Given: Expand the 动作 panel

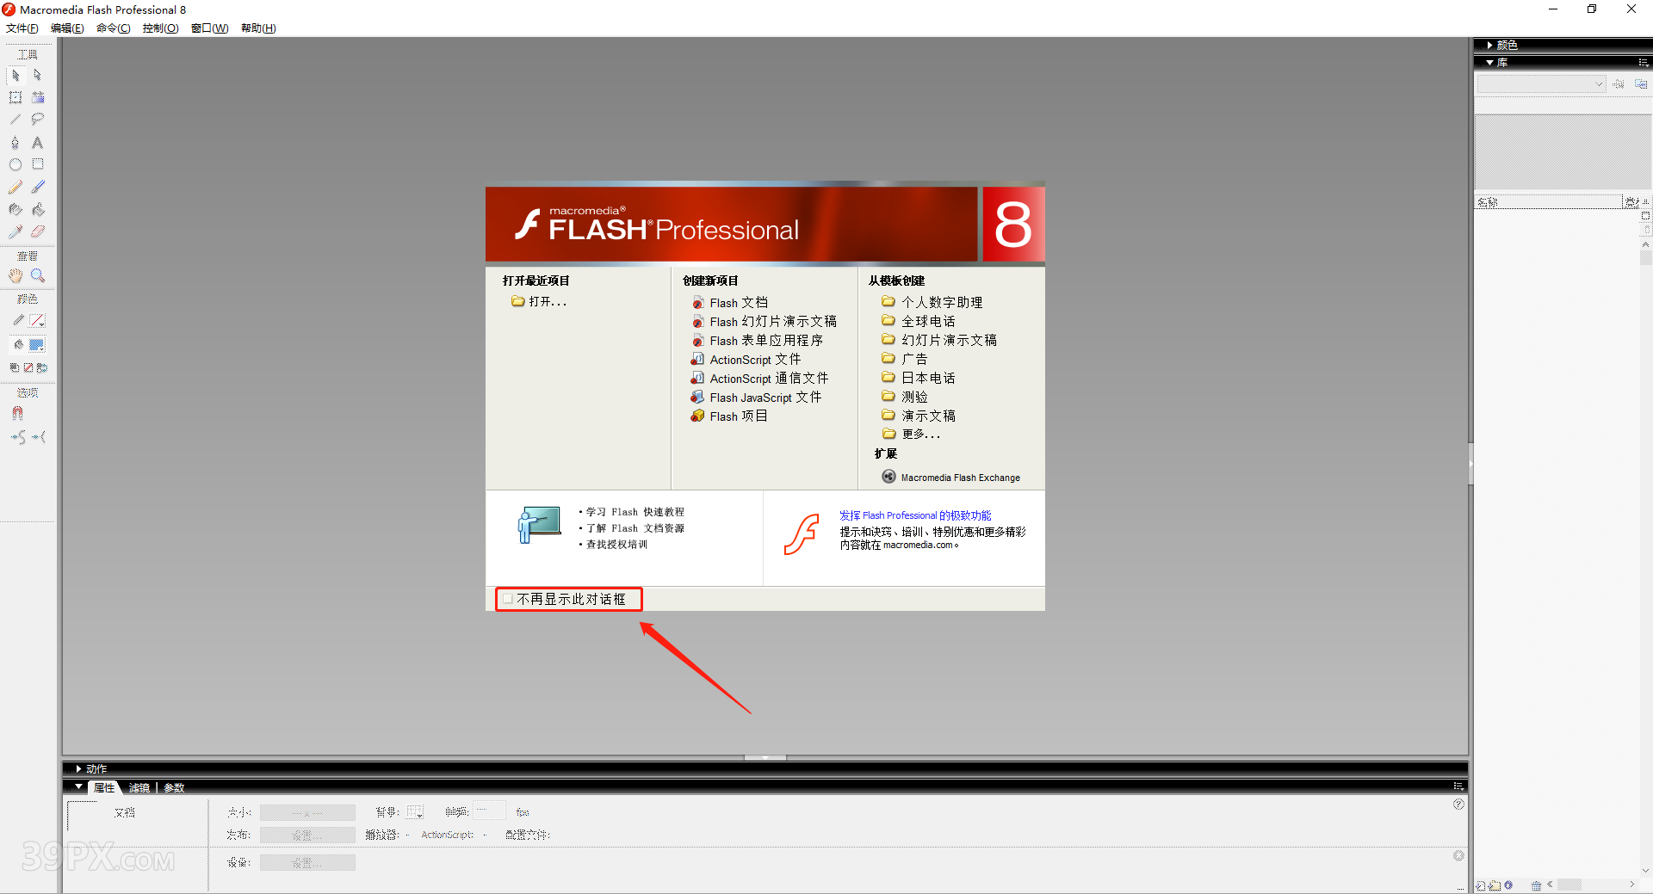Looking at the screenshot, I should coord(78,769).
